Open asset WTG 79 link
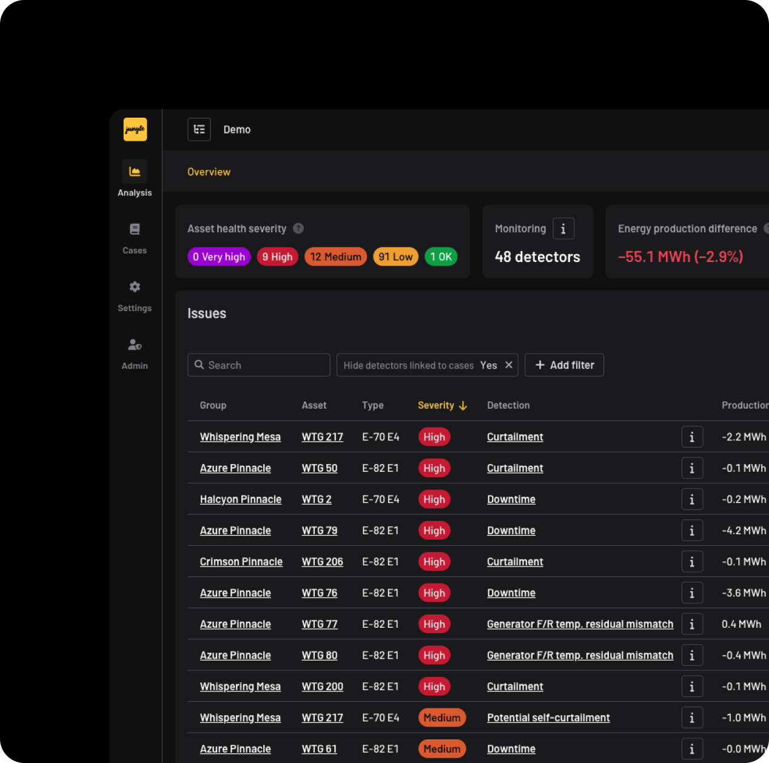 pyautogui.click(x=320, y=531)
